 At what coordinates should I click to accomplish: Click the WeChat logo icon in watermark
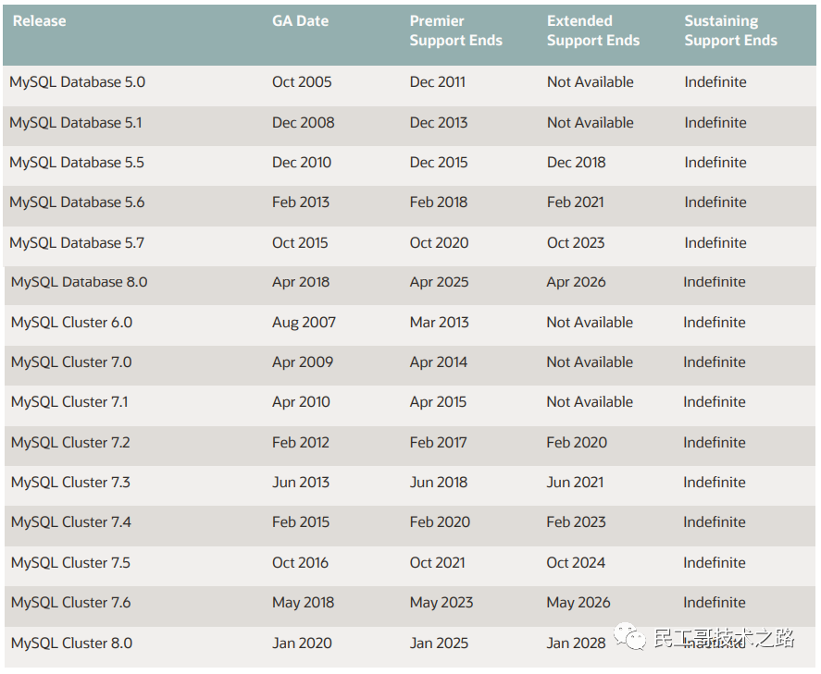coord(630,636)
